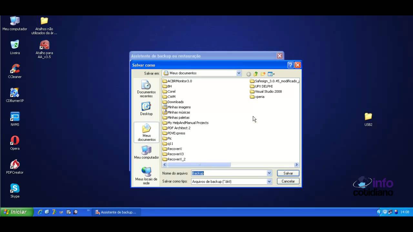Select the Lixeira desktop icon

click(15, 47)
